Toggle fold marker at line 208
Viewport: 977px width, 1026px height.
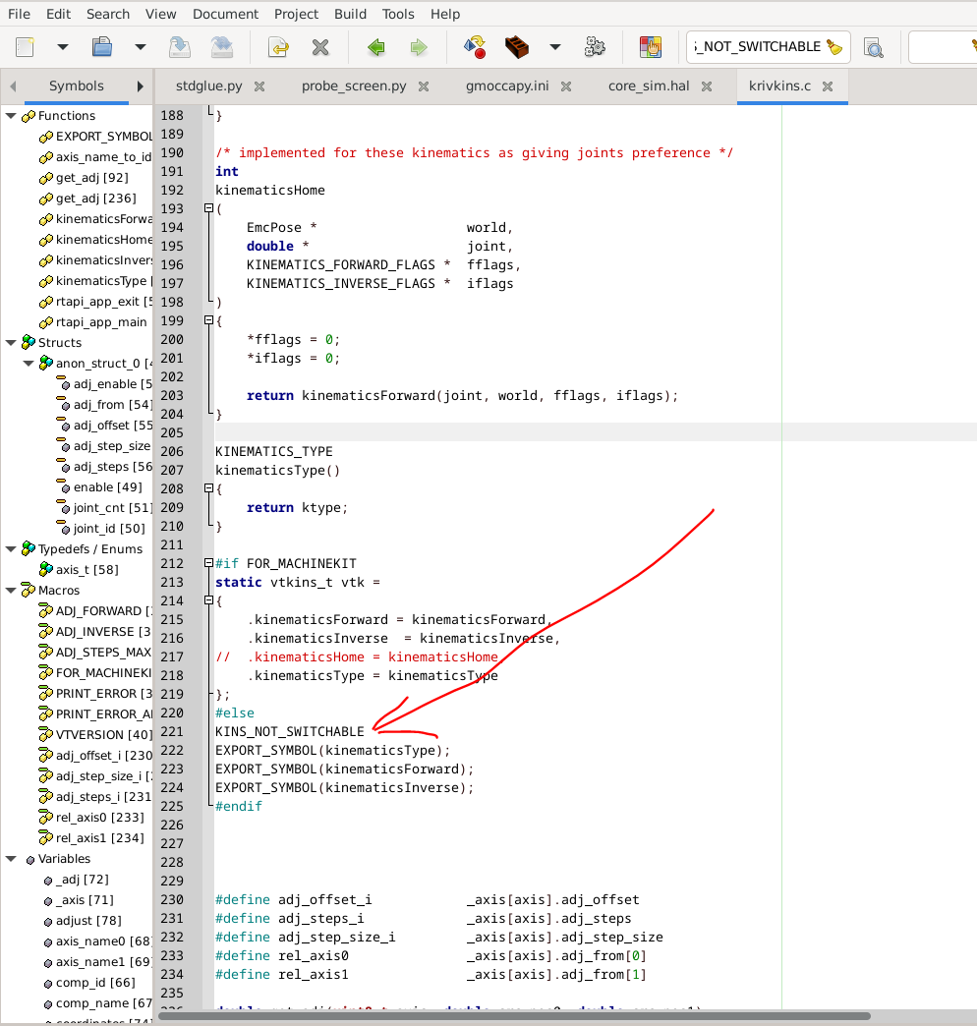207,488
